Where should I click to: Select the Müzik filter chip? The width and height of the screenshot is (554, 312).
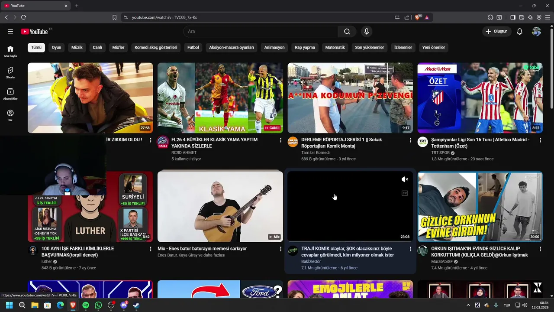(x=77, y=47)
